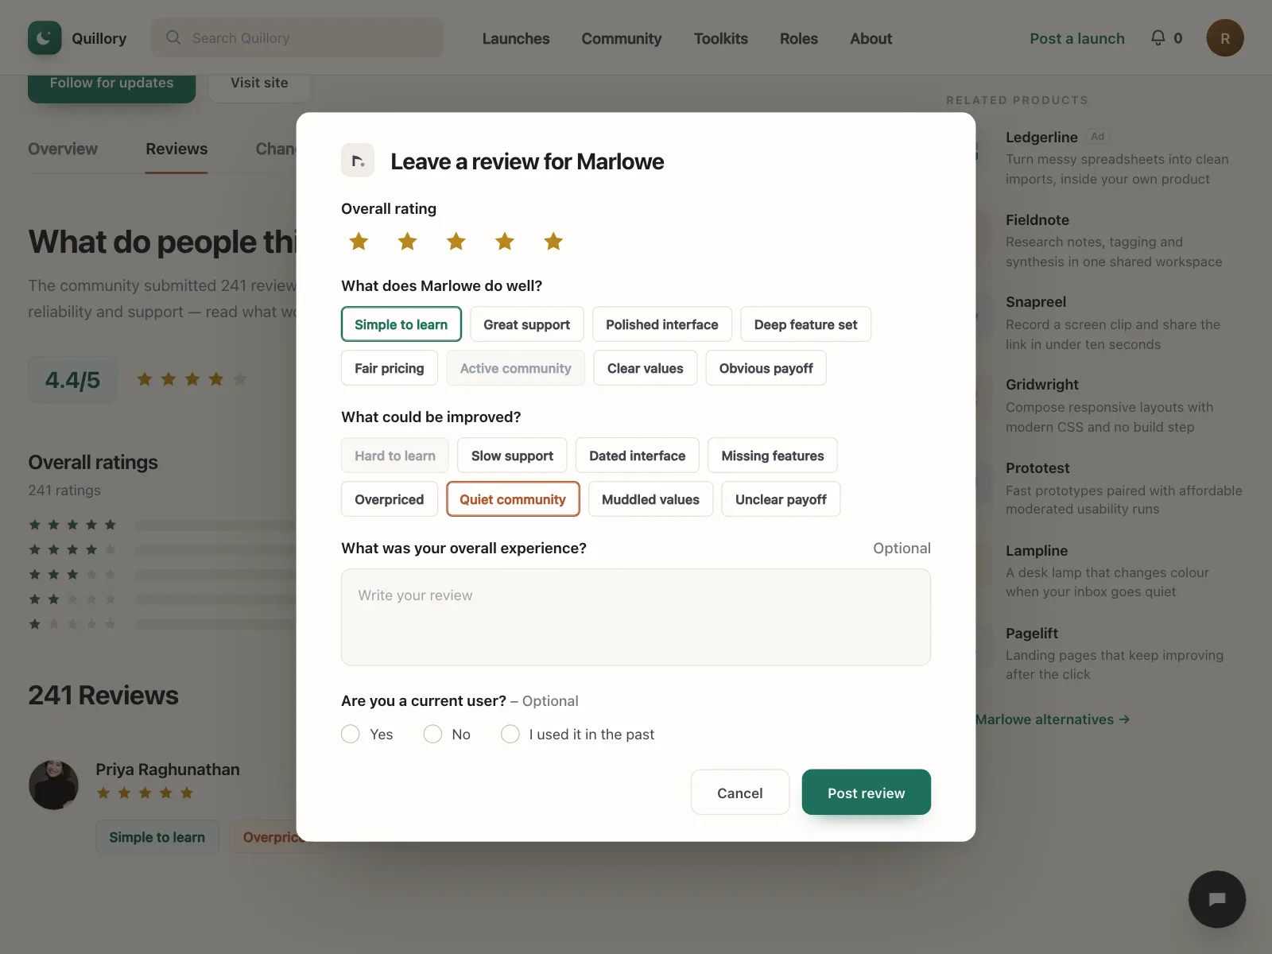The image size is (1272, 954).
Task: Toggle the Dated interface tag
Action: 638,456
